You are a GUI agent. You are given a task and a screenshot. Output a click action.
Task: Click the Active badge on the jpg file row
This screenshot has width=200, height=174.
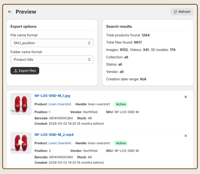point(121,104)
